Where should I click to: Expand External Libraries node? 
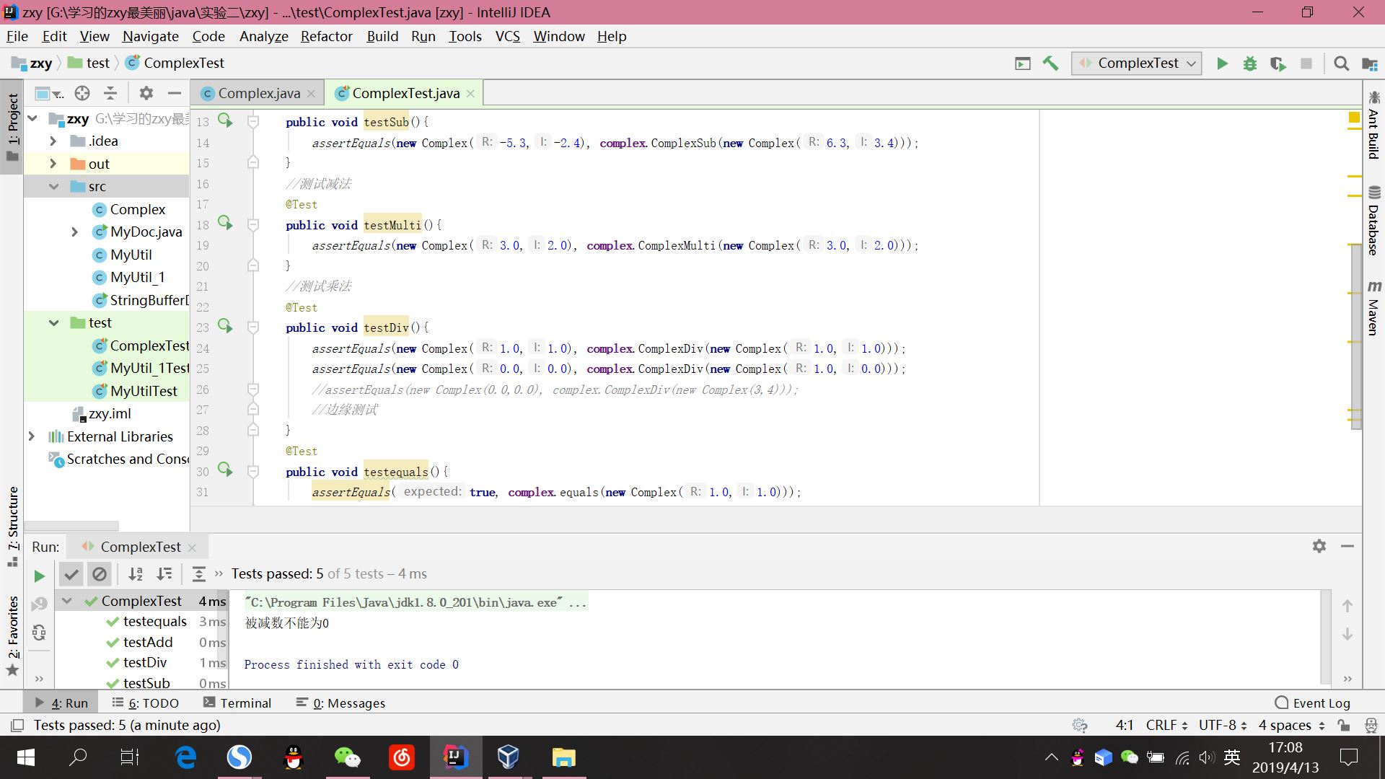[x=32, y=436]
